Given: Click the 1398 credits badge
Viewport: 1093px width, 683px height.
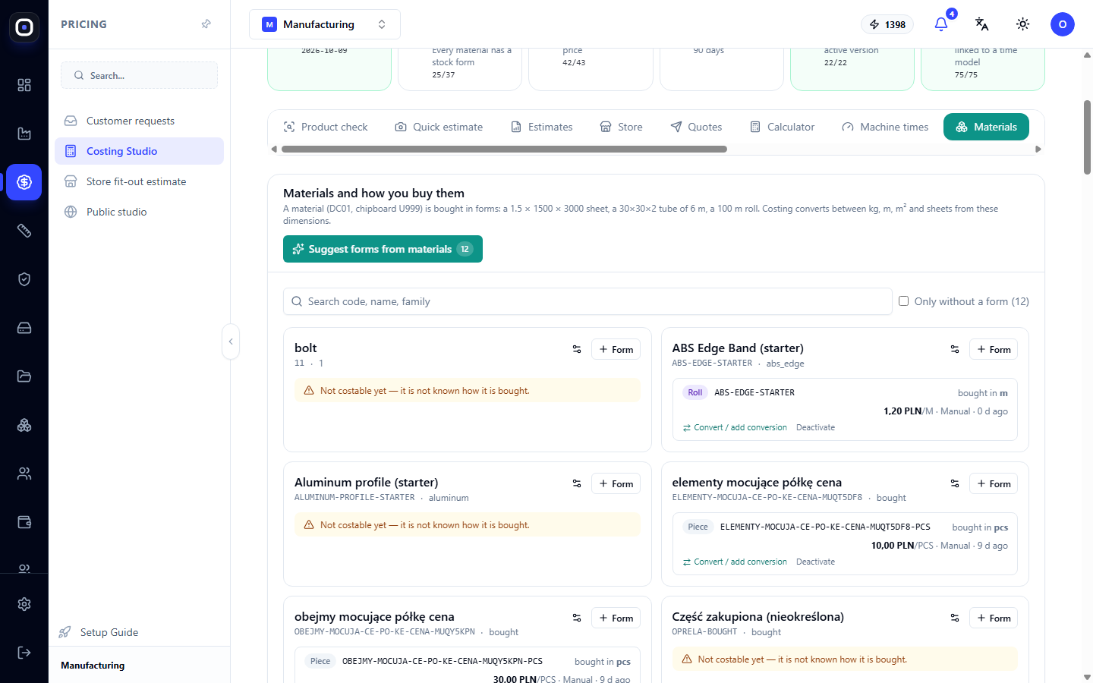Looking at the screenshot, I should [887, 24].
